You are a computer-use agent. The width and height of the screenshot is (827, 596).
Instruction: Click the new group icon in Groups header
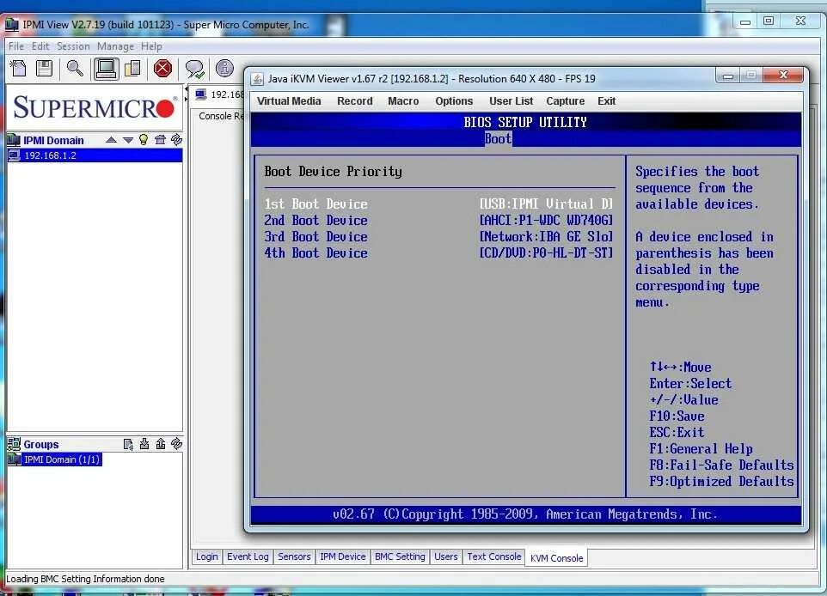click(x=128, y=444)
